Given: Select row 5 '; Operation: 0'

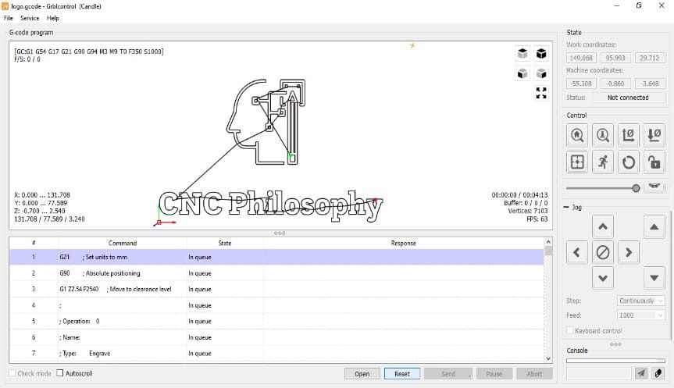Looking at the screenshot, I should pyautogui.click(x=276, y=321).
